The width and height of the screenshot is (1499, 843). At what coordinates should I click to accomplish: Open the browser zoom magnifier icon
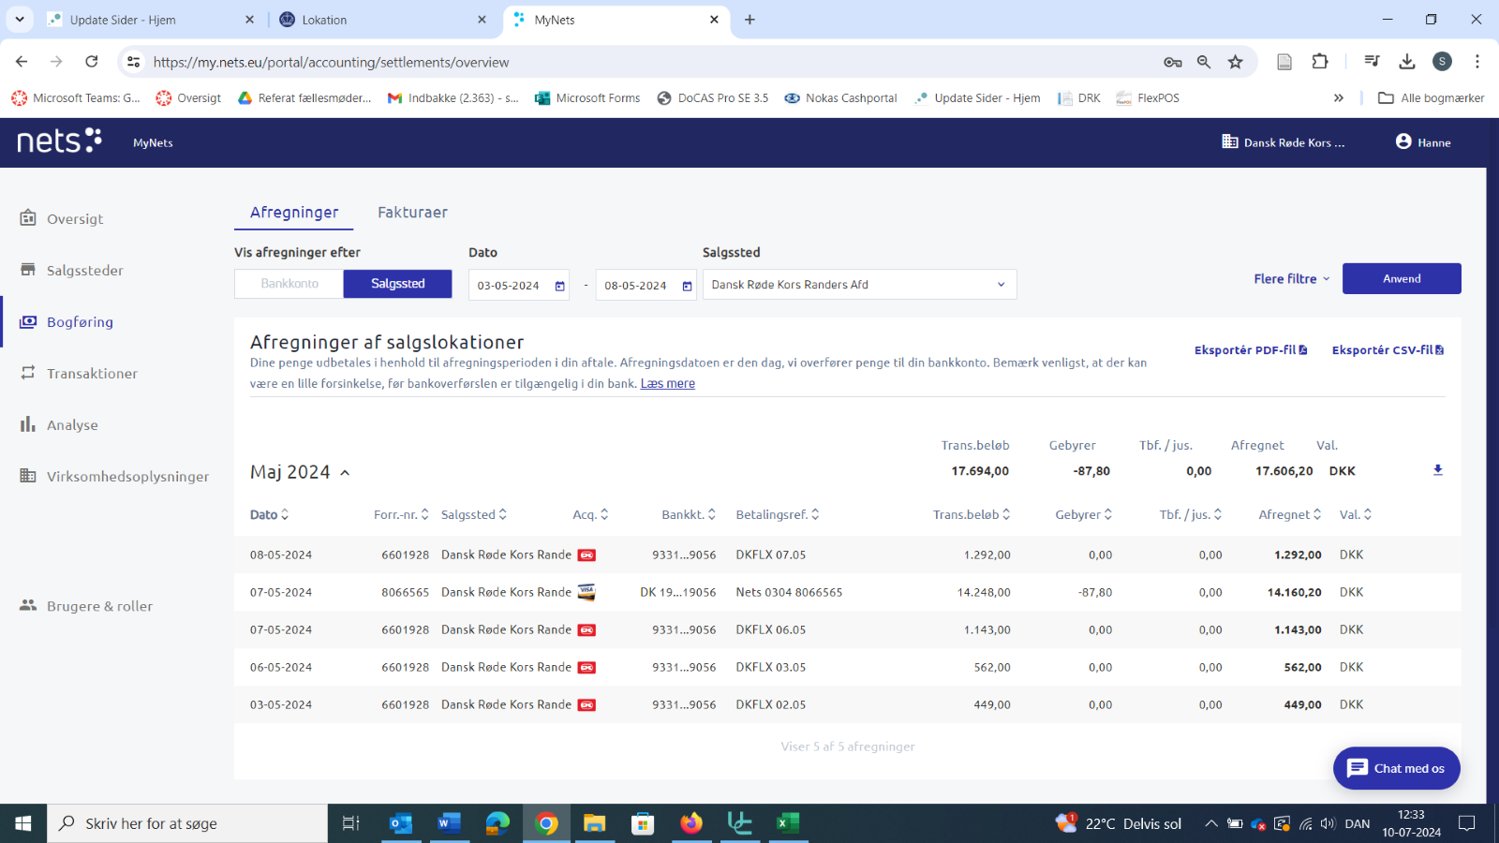pyautogui.click(x=1204, y=62)
